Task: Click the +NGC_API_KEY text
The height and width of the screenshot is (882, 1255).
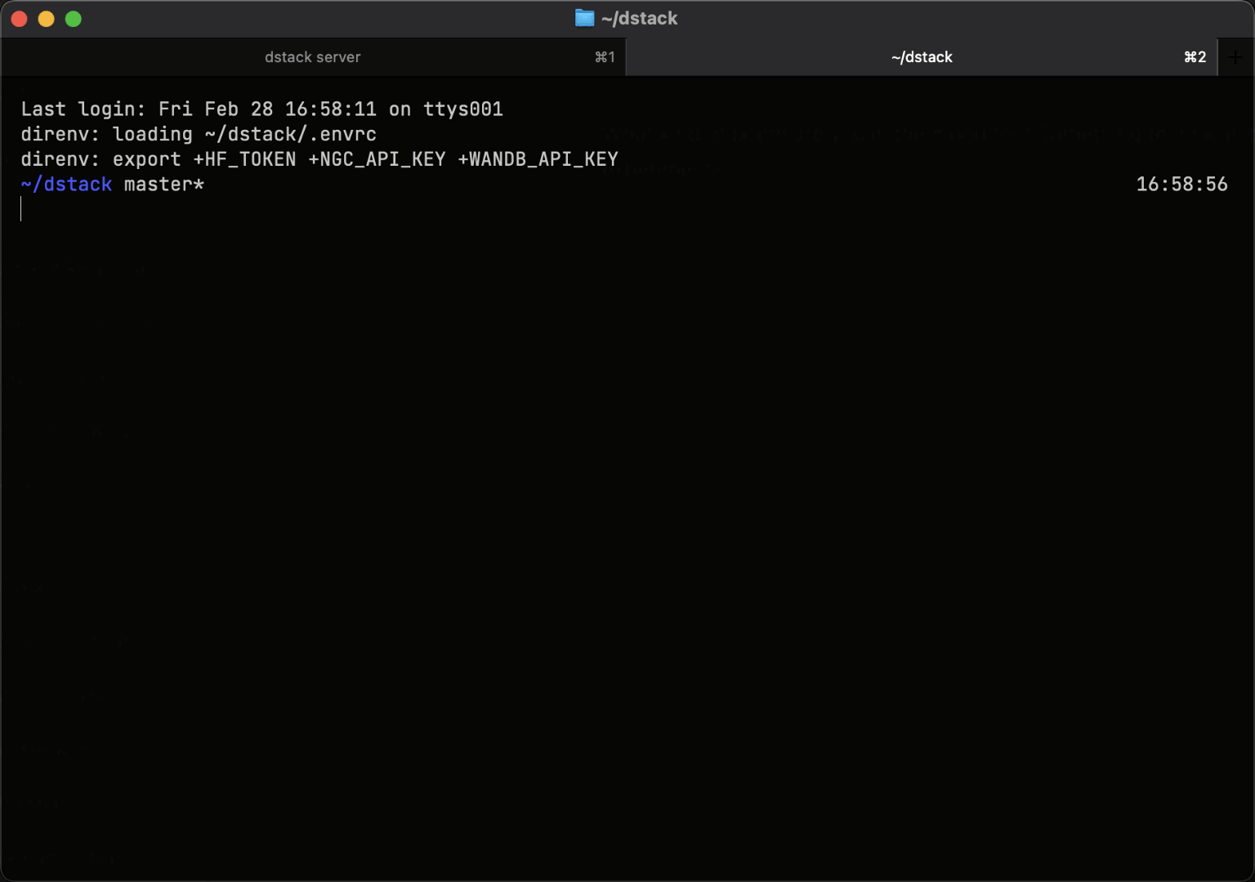Action: (x=377, y=159)
